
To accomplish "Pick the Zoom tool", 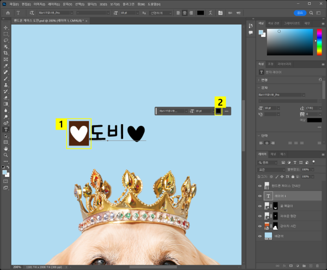I will [5, 154].
